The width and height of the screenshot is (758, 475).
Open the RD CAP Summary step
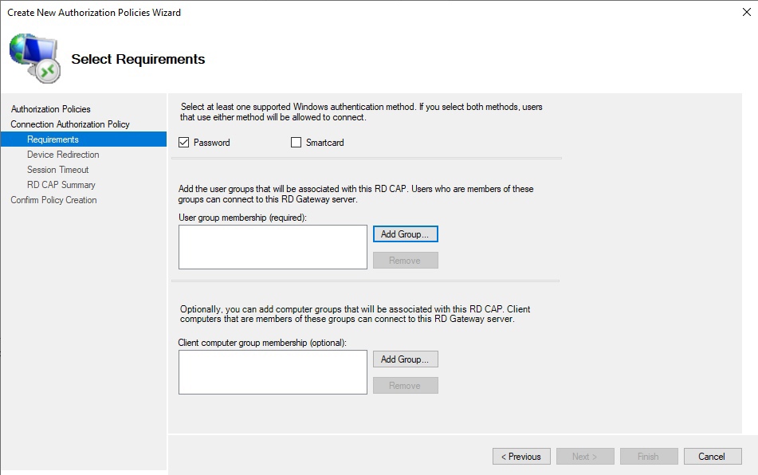61,185
